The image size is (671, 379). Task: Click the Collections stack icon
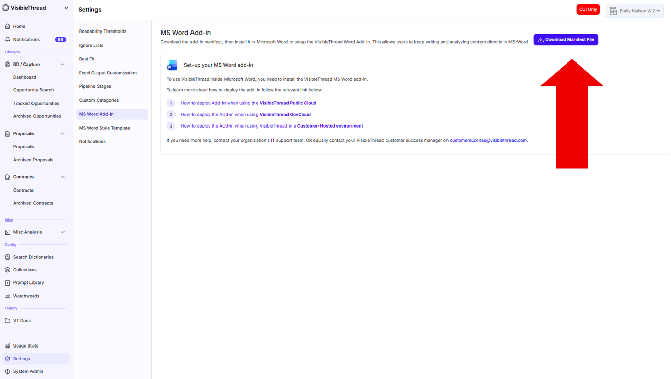pos(7,270)
